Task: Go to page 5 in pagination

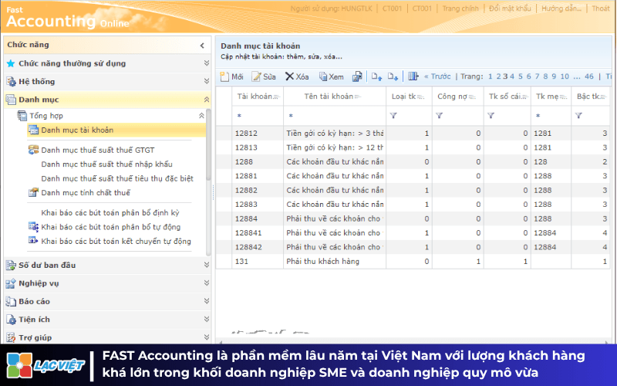Action: click(x=520, y=76)
